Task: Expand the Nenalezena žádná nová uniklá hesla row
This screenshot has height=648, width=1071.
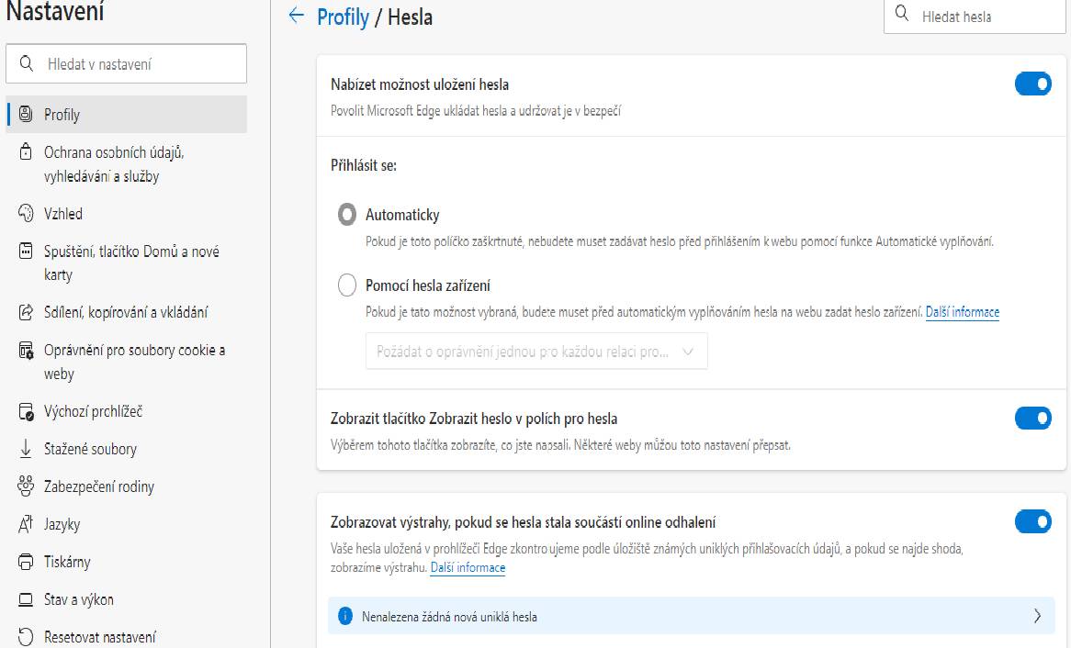Action: [692, 616]
